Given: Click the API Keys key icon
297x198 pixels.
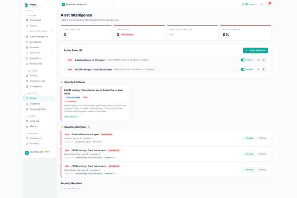Looking at the screenshot, I should (x=27, y=144).
